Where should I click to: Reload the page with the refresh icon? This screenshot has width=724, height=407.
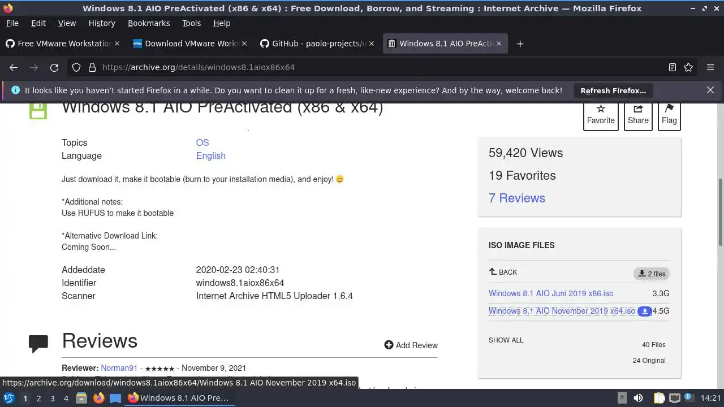(54, 67)
